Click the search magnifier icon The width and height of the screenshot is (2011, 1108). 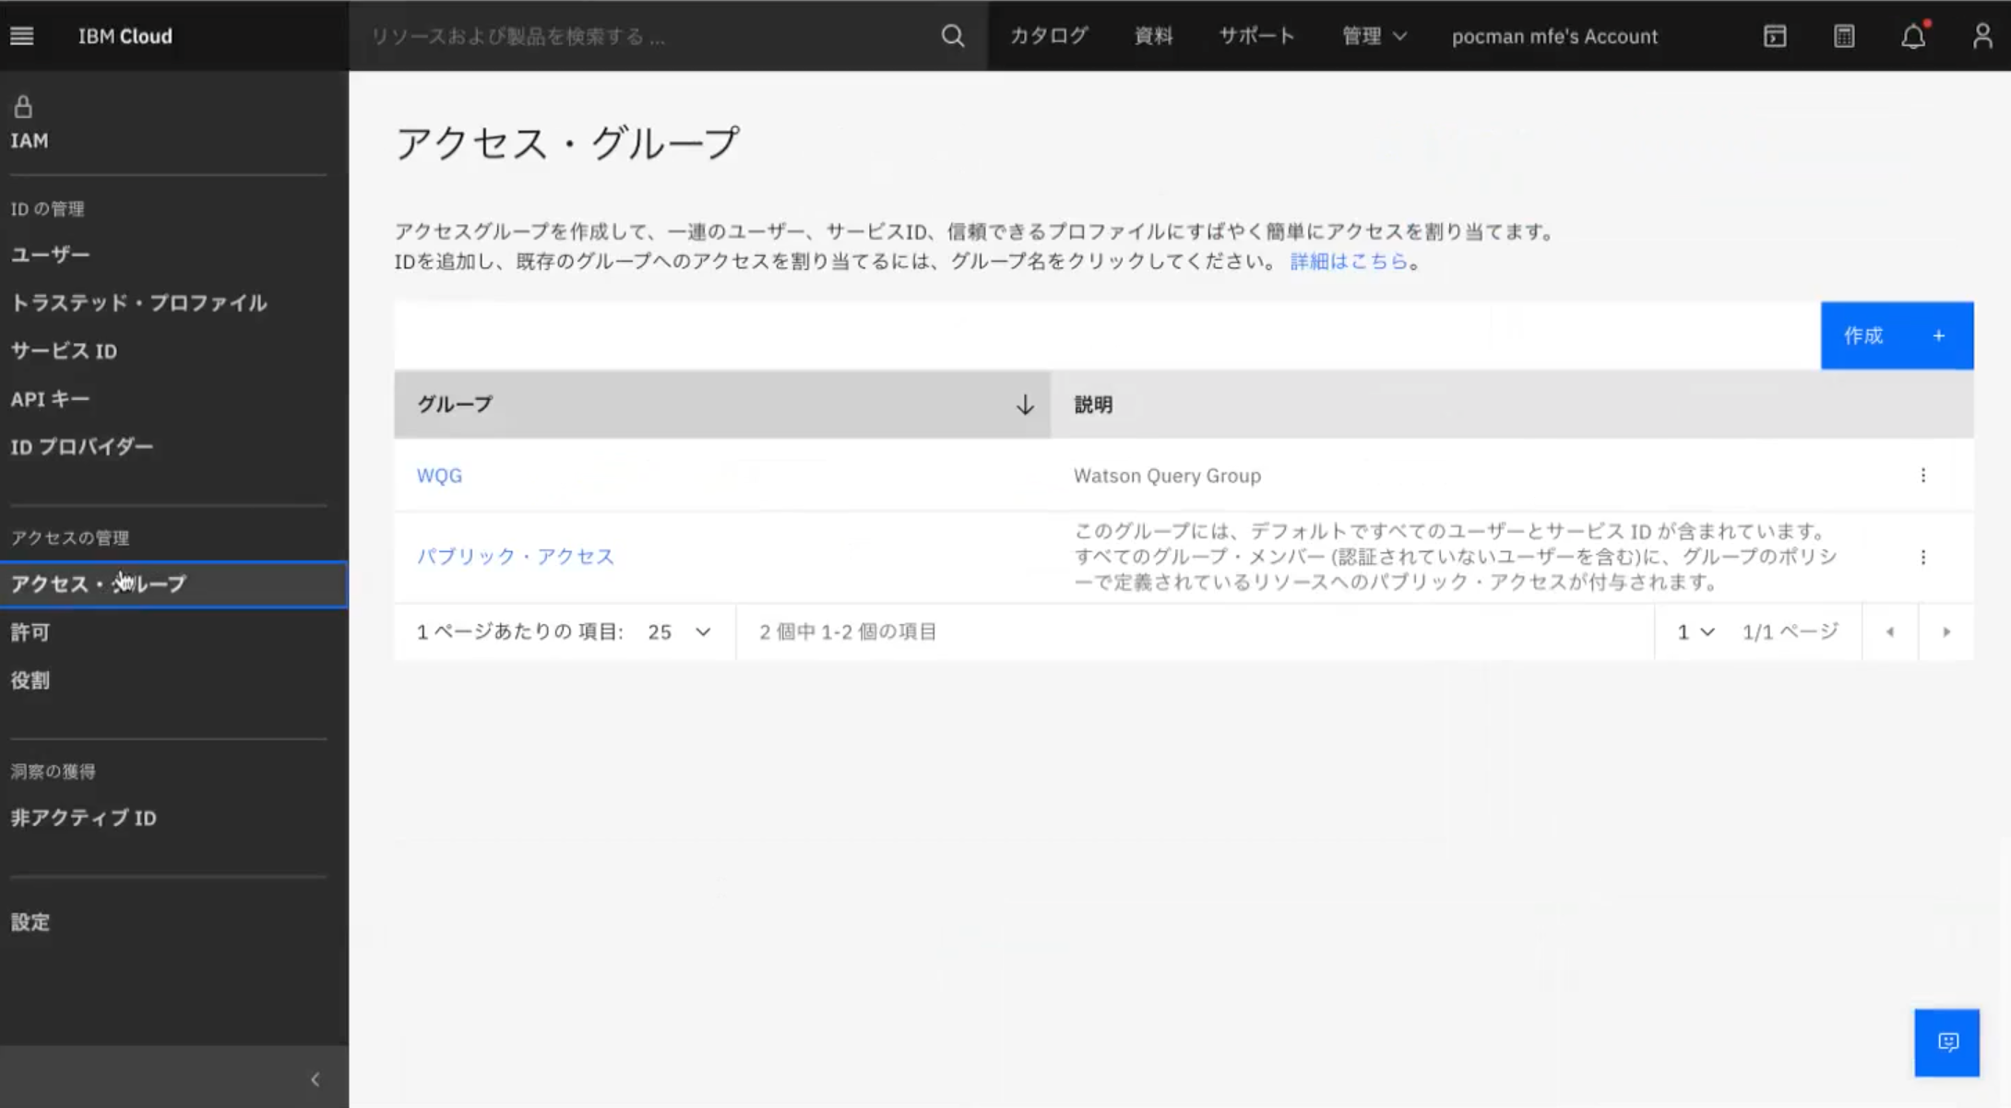coord(952,36)
